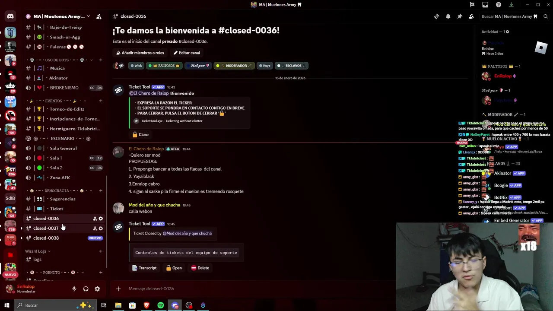Add channel to DEMOCRACIA category
Viewport: 553px width, 311px height.
click(101, 191)
